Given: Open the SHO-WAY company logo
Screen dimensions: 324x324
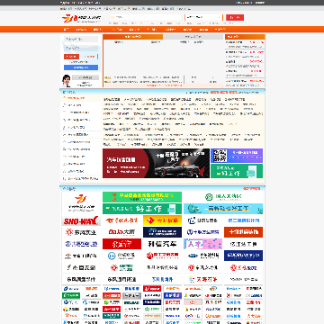Looking at the screenshot, I should pyautogui.click(x=81, y=220).
